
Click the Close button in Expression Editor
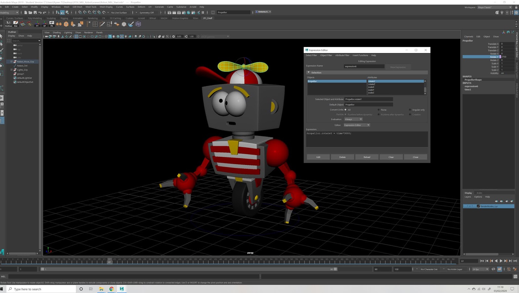[x=416, y=157]
